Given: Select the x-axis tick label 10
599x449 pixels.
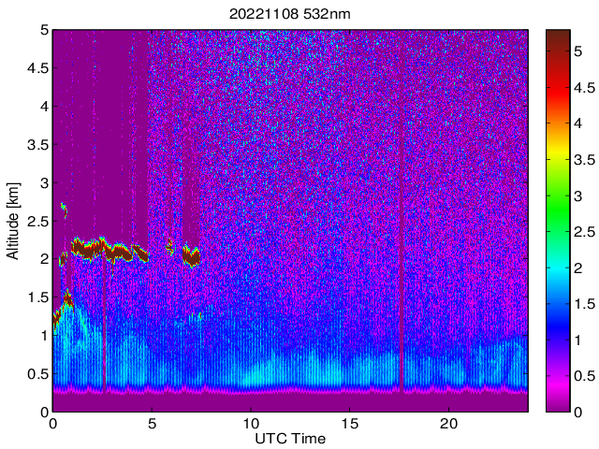Looking at the screenshot, I should pos(250,423).
